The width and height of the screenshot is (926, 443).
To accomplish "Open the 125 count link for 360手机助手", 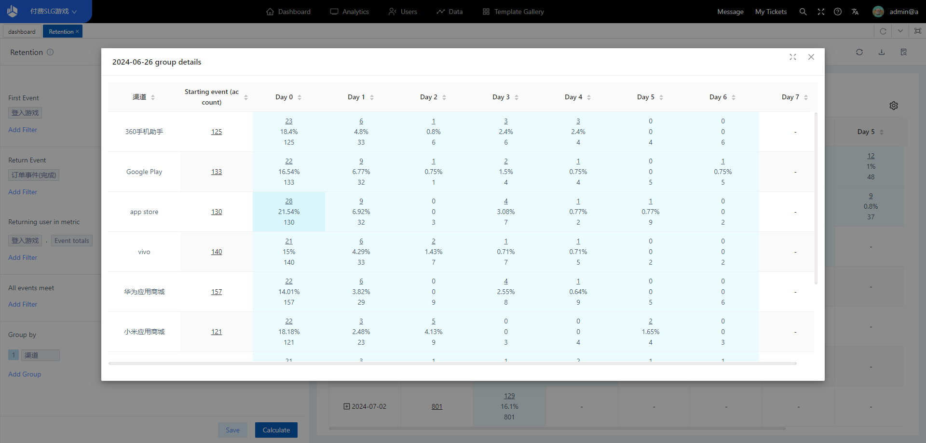I will [217, 132].
